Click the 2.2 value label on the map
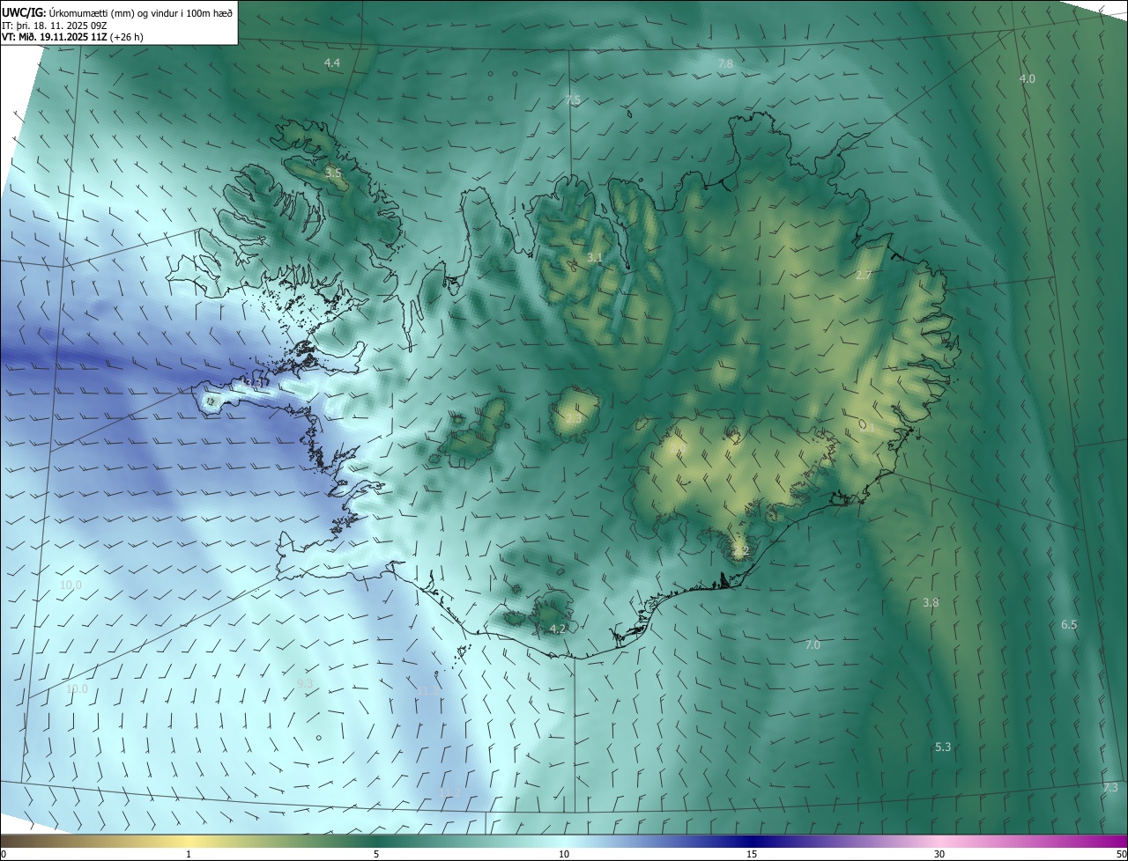This screenshot has height=861, width=1128. (x=740, y=550)
